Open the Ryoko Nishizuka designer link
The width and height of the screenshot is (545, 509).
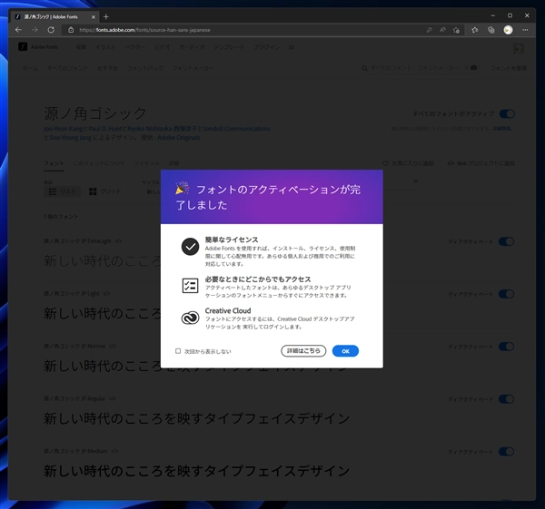pyautogui.click(x=162, y=129)
